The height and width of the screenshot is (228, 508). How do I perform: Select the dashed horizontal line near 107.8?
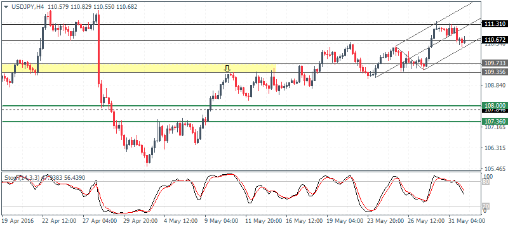(x=241, y=110)
